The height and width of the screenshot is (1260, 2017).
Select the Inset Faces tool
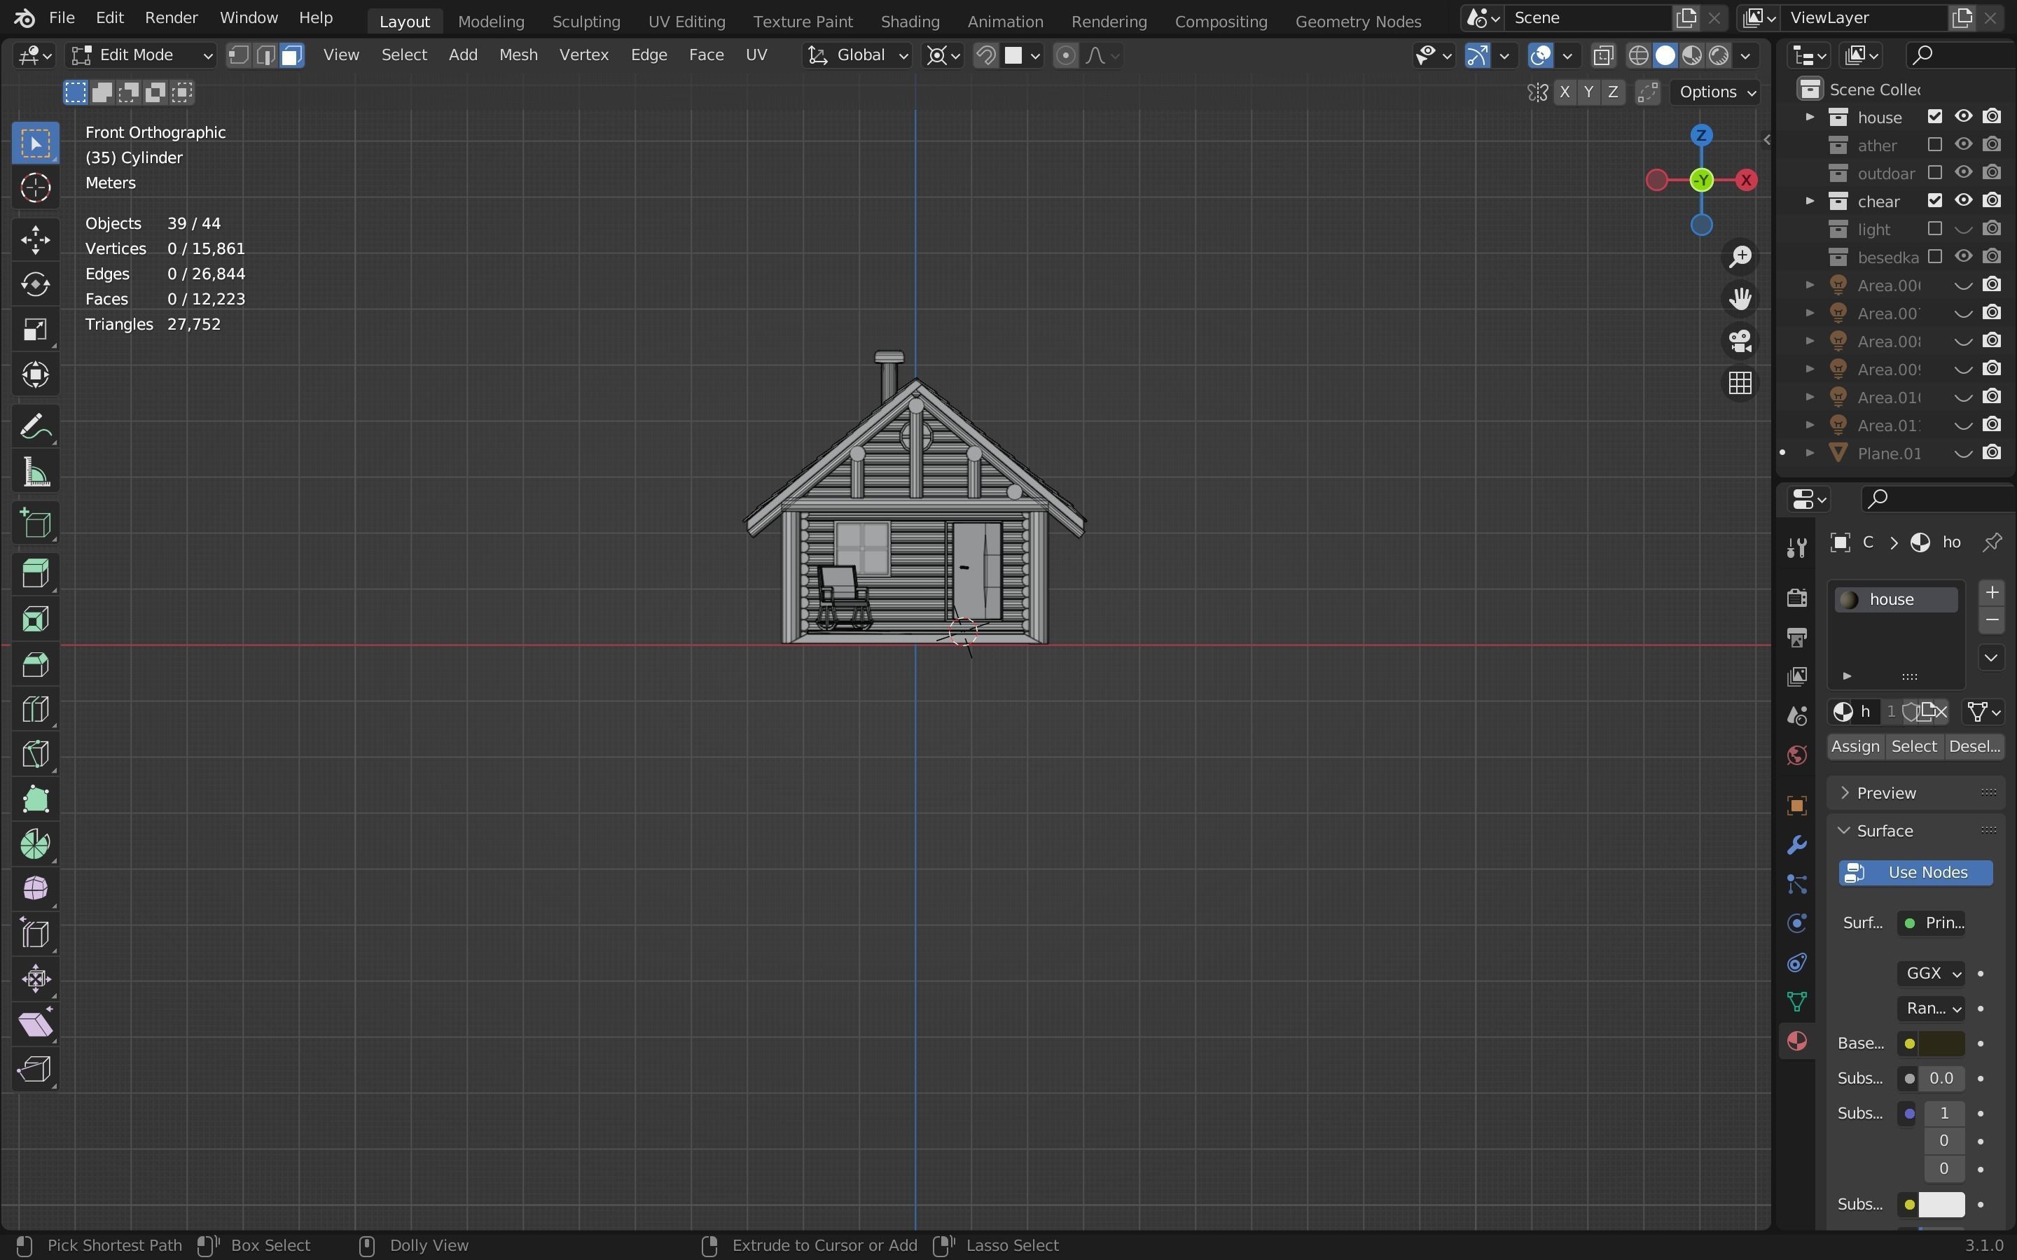click(35, 619)
